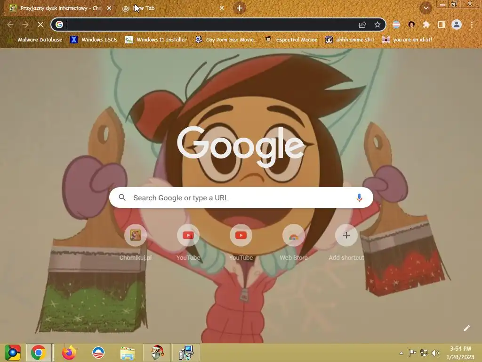The width and height of the screenshot is (482, 362).
Task: Click the Search Google or type a URL box
Action: [241, 197]
